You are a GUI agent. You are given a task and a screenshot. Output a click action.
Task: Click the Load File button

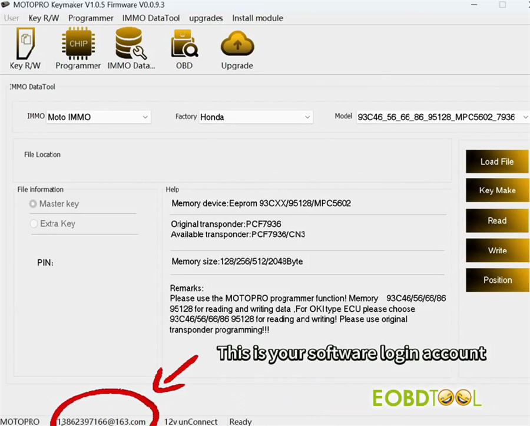[x=497, y=161]
